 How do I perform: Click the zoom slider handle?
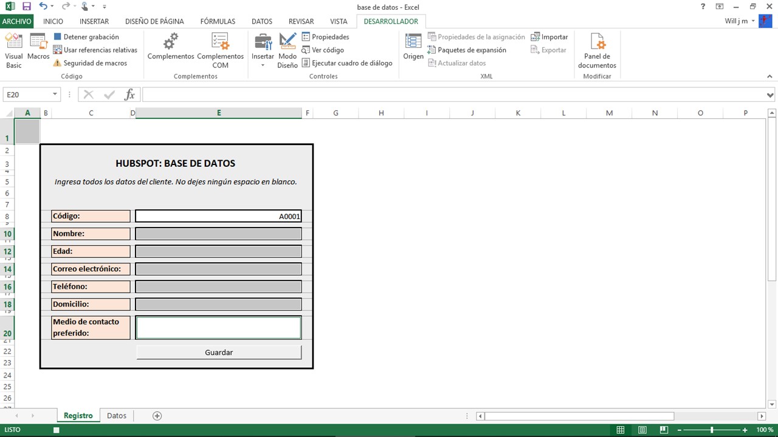[x=712, y=430]
